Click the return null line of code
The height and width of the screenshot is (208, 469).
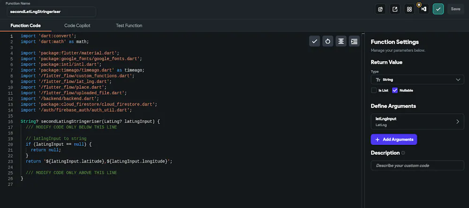[x=46, y=150]
